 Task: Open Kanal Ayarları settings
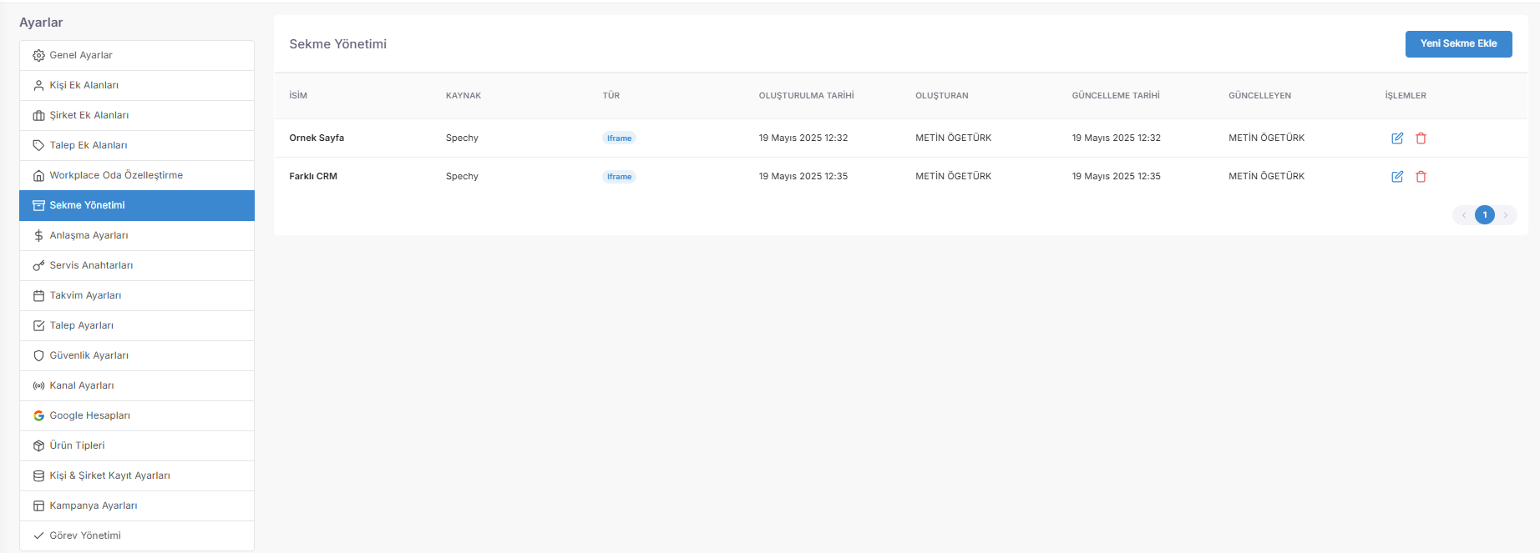click(x=137, y=386)
